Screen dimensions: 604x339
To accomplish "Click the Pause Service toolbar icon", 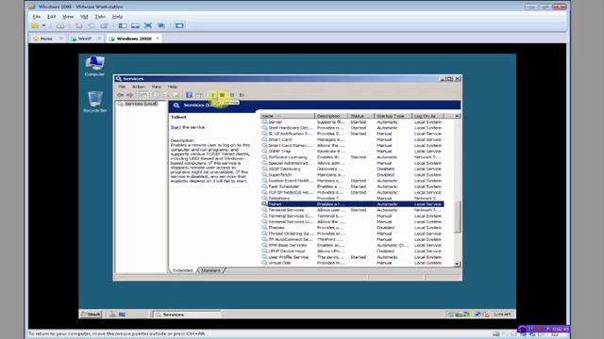I will 232,95.
